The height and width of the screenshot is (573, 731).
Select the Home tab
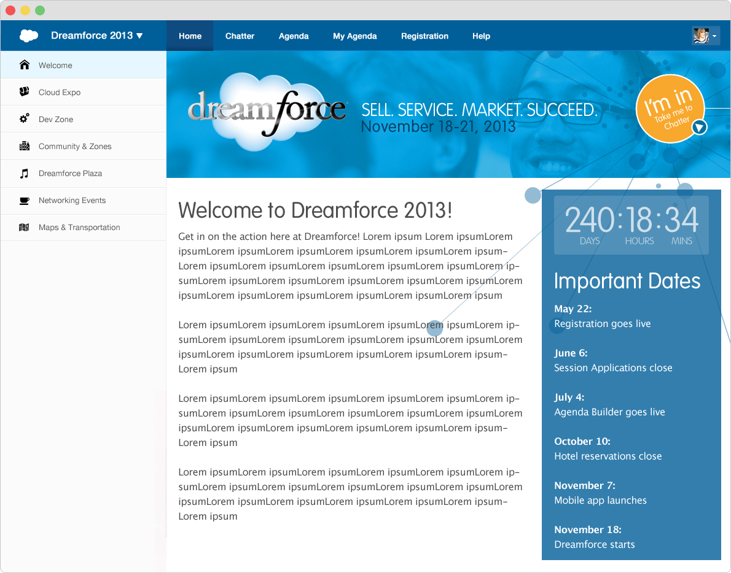(190, 36)
